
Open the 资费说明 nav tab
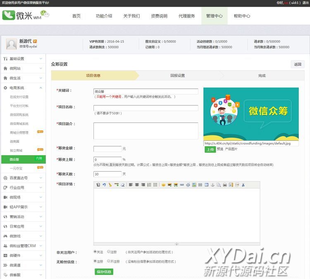[159, 16]
